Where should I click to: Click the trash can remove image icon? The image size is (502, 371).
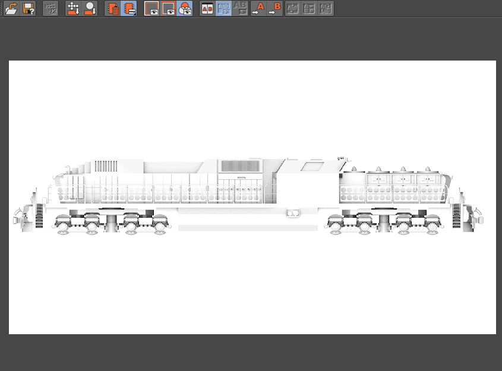pos(112,8)
